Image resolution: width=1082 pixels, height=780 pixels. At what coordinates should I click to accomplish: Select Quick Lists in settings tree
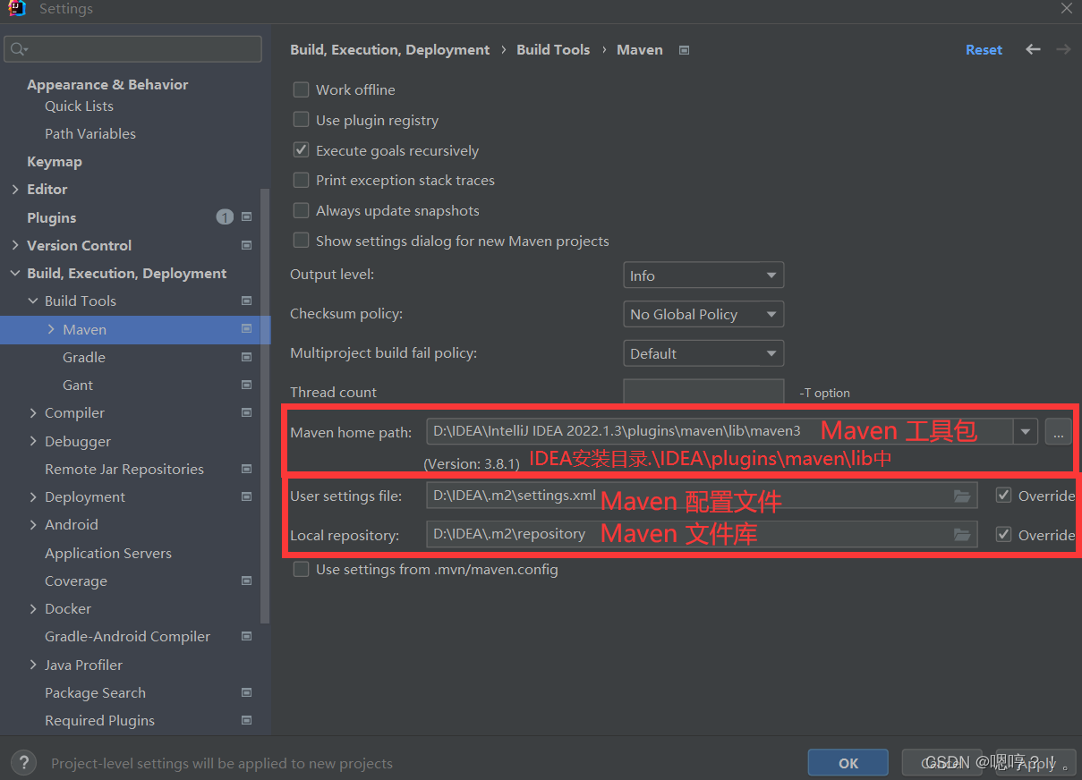click(79, 106)
